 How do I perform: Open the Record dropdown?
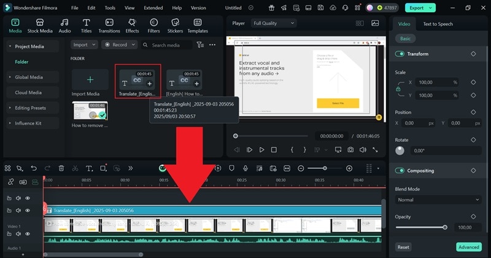[x=120, y=45]
